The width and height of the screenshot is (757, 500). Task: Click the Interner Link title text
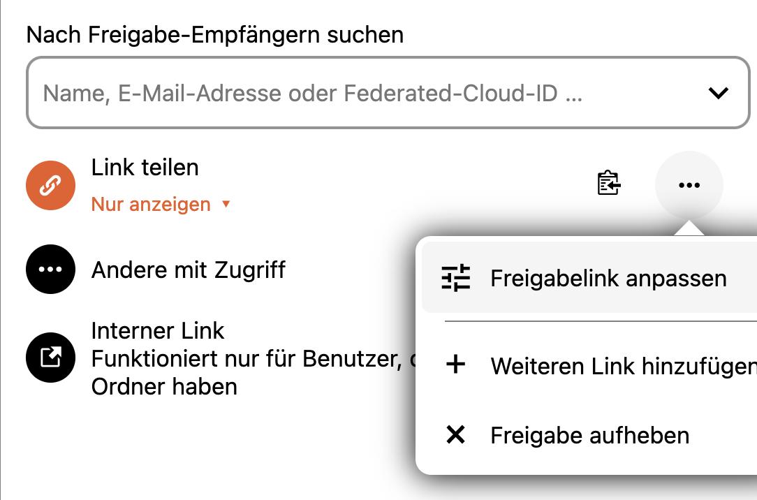point(158,330)
